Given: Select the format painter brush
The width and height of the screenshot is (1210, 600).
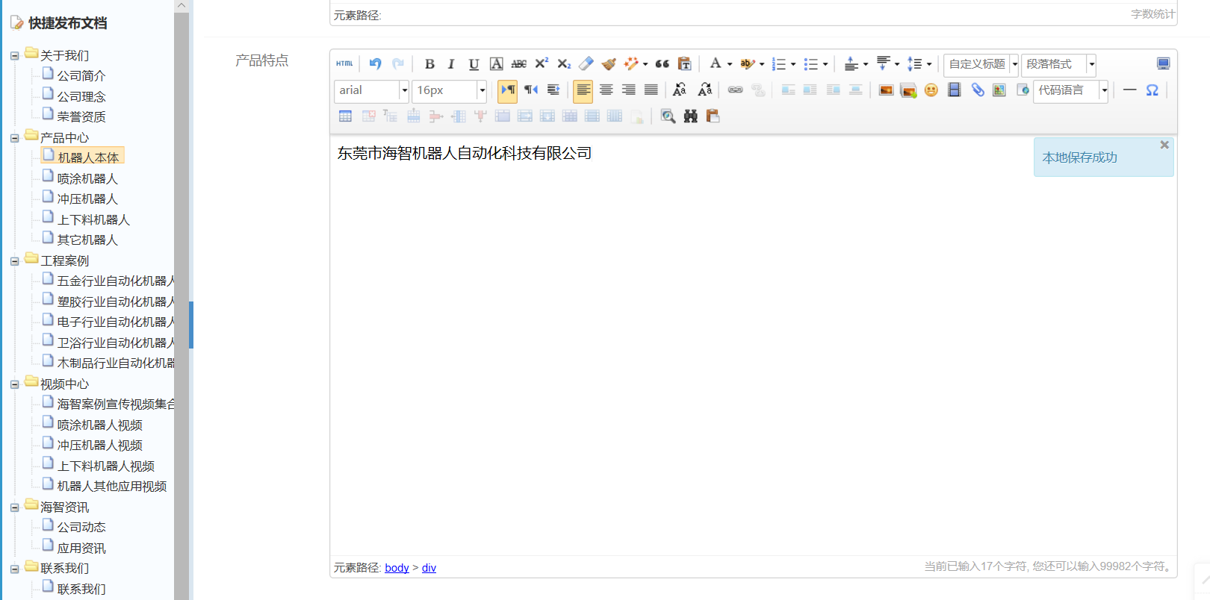Looking at the screenshot, I should click(609, 63).
